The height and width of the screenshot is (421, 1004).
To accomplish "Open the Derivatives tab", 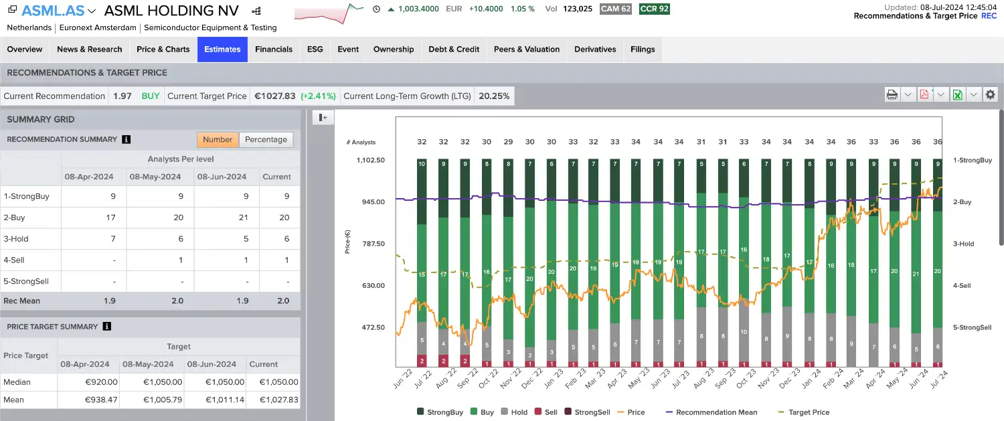I will tap(595, 50).
